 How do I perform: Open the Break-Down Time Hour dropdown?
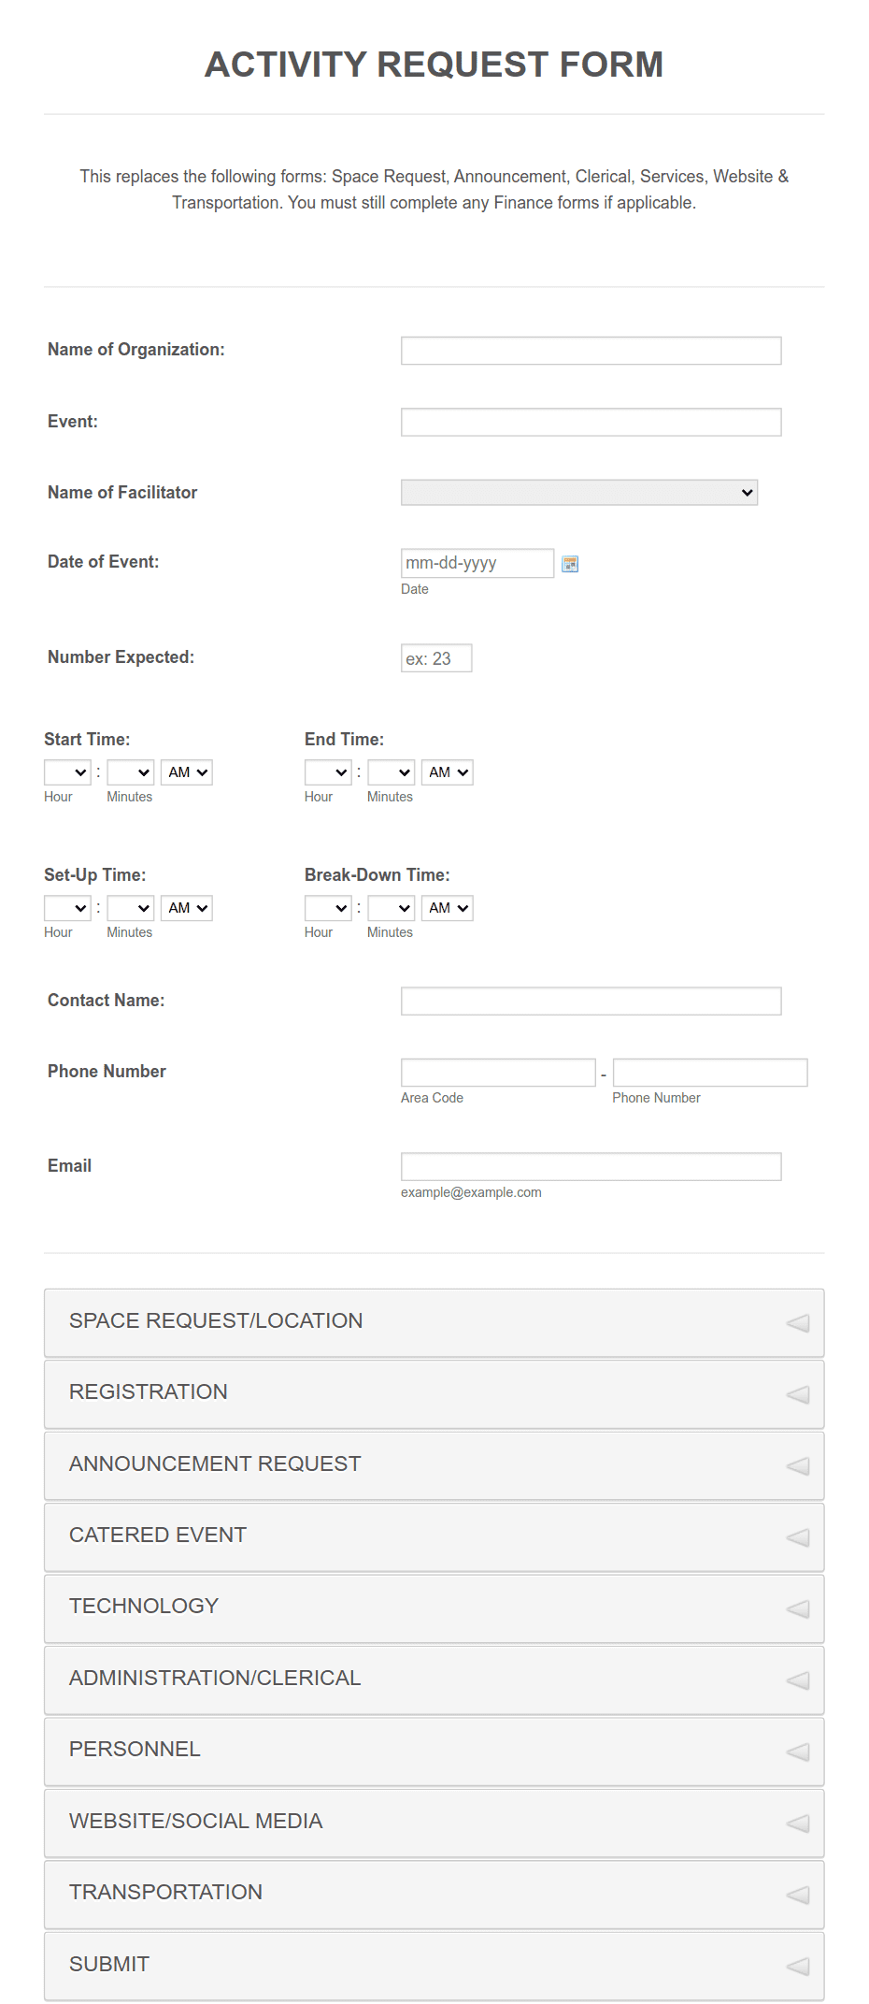pos(327,907)
